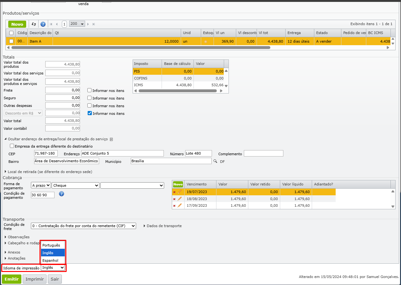Edit the 18/08/2023 installment with pencil icon
401x285 pixels.
[x=179, y=199]
